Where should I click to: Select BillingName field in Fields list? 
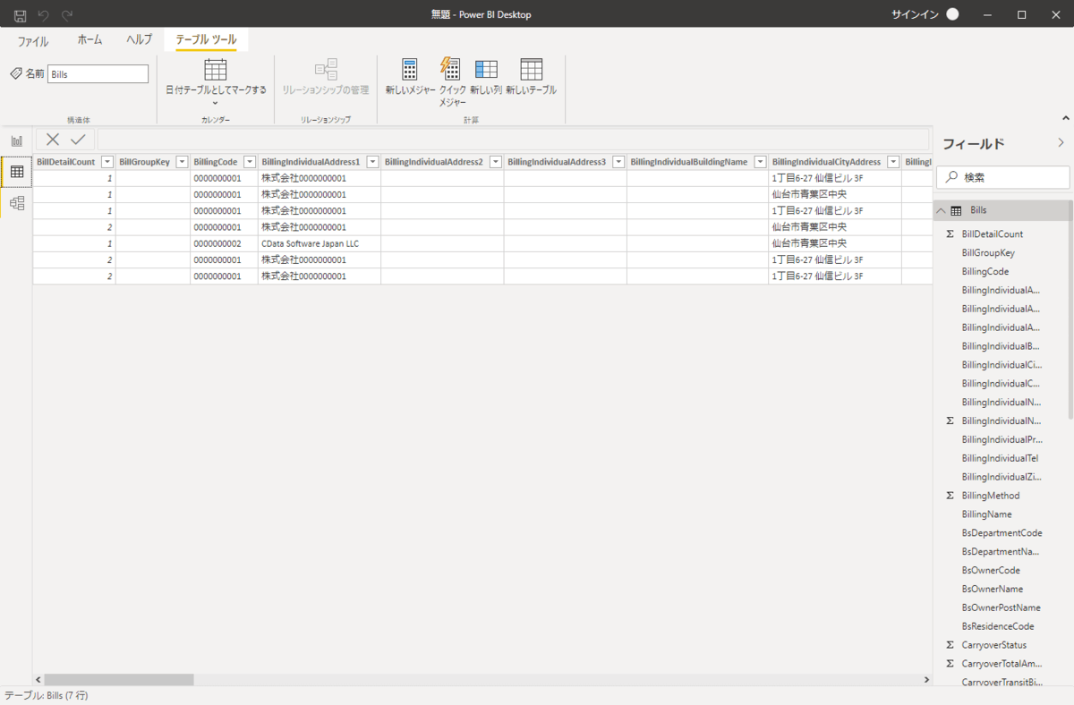click(x=986, y=514)
